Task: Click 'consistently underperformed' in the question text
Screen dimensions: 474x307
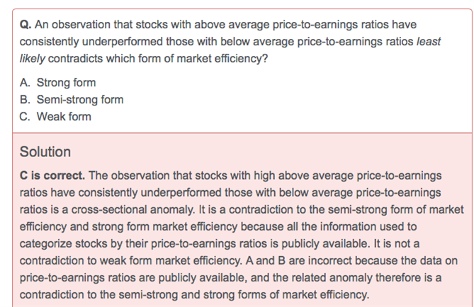Action: (91, 42)
